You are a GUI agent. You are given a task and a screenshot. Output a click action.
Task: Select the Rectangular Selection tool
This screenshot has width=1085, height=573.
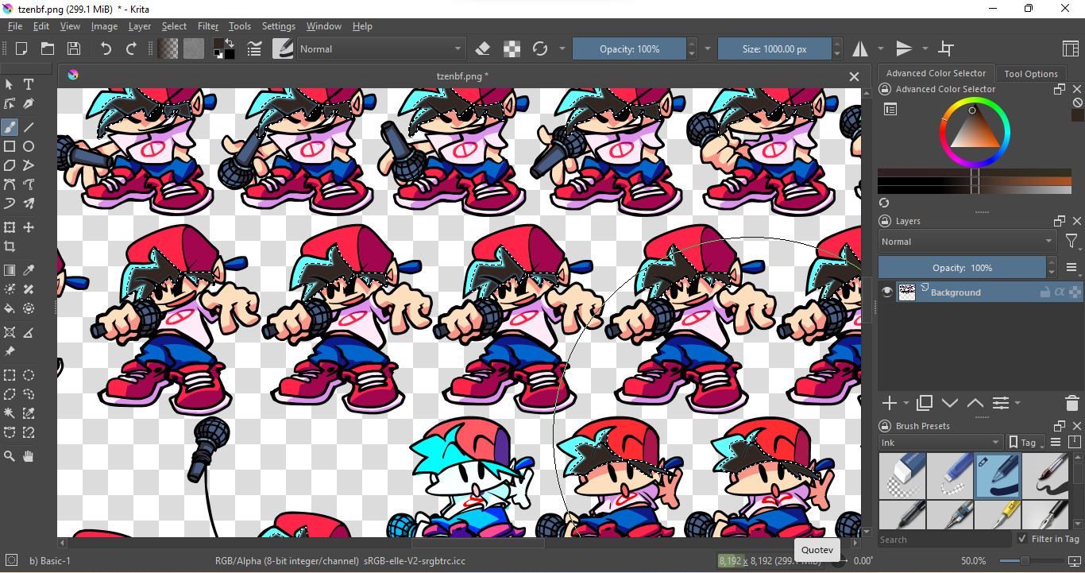[x=10, y=375]
